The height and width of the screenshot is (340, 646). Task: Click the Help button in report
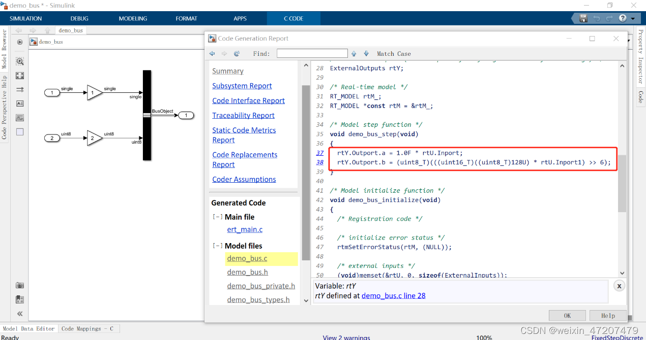pos(608,315)
